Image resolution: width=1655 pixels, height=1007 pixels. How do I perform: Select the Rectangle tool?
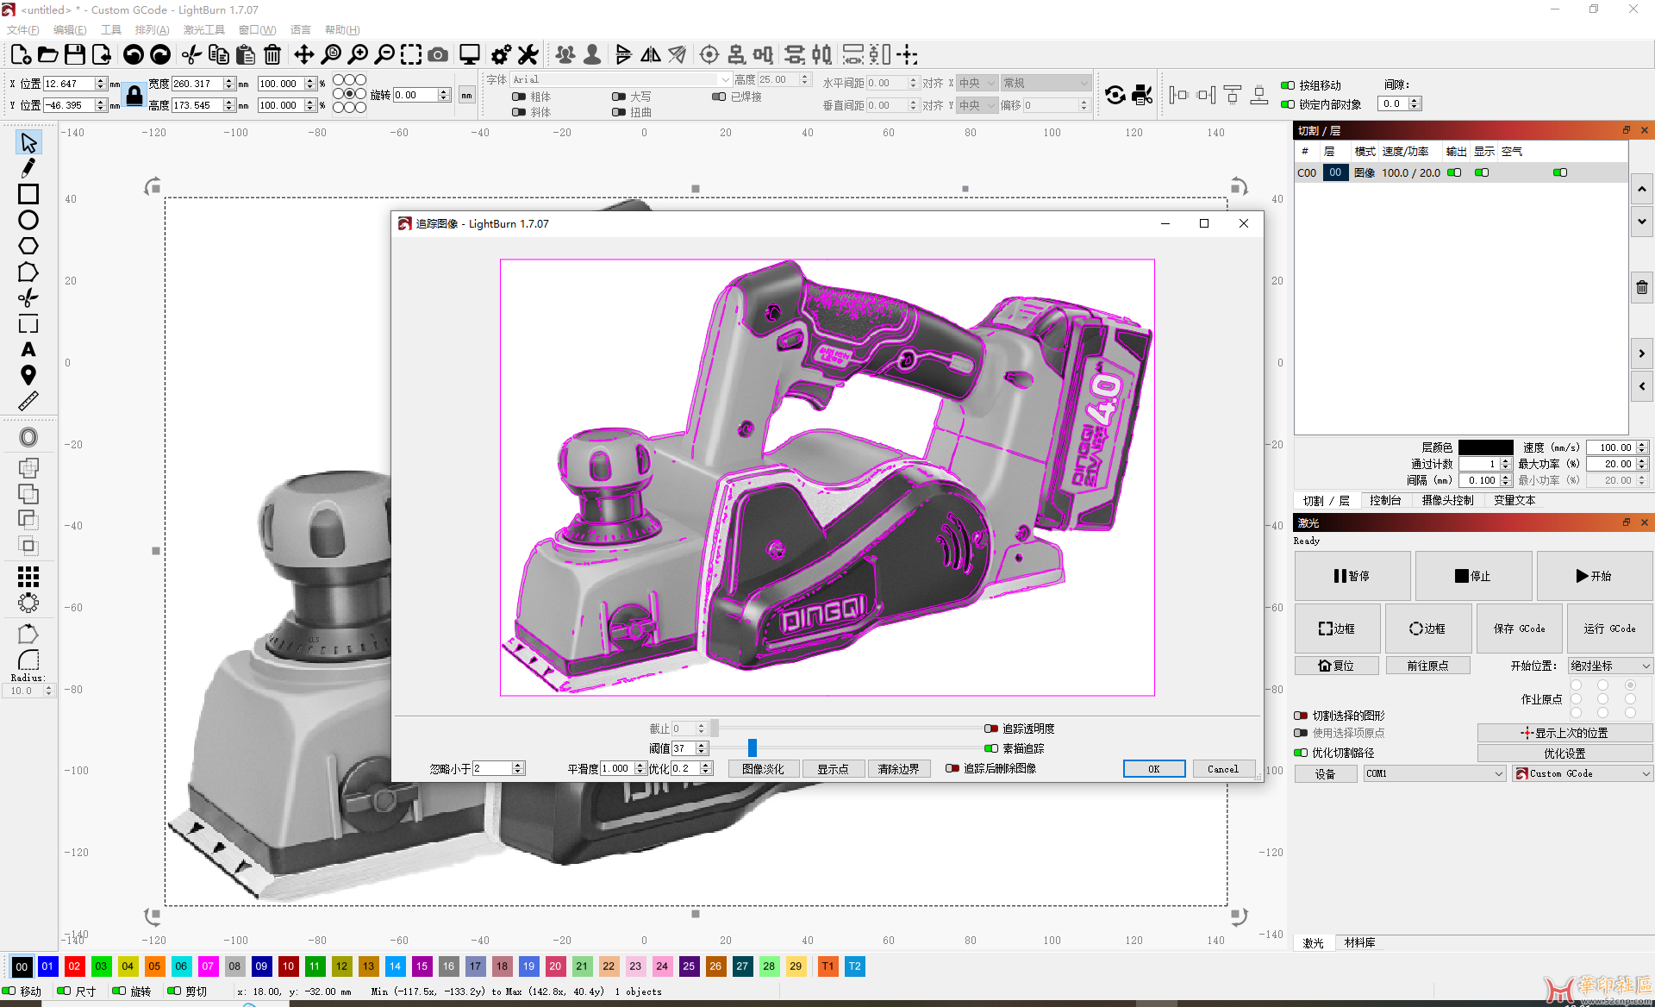[x=28, y=194]
